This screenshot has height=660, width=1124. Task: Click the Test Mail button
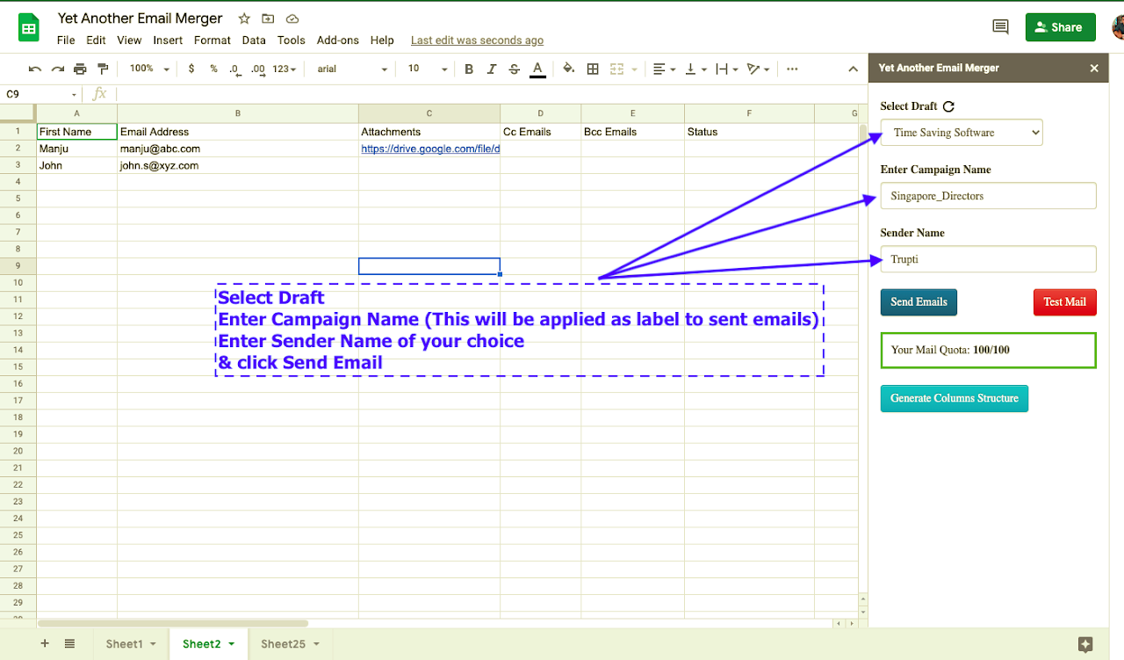[x=1064, y=301]
